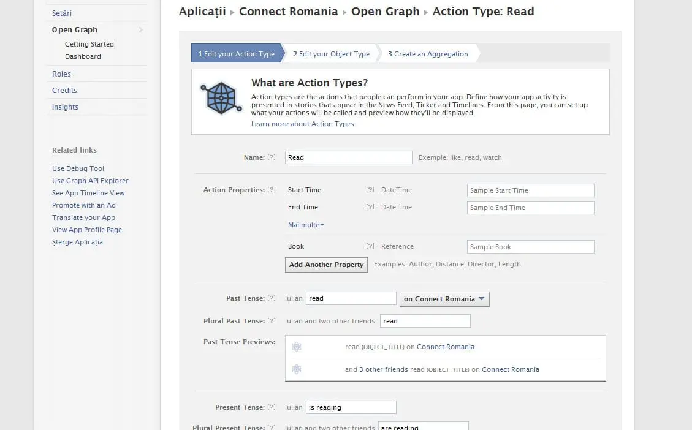Click Add Another Property button
The height and width of the screenshot is (430, 692).
tap(326, 265)
